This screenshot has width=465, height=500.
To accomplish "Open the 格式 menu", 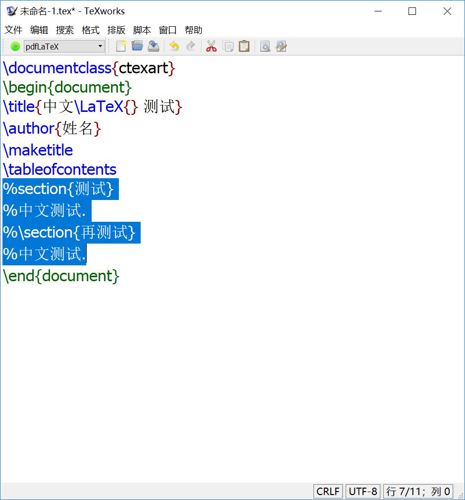I will click(x=91, y=30).
